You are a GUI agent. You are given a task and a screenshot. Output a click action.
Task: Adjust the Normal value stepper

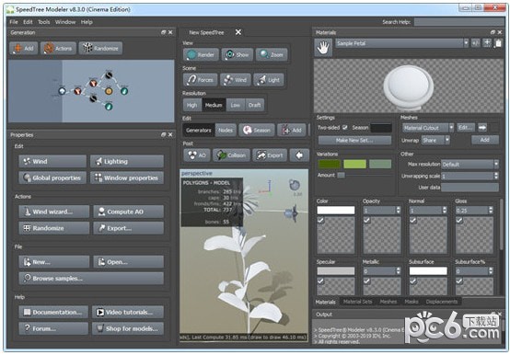[x=445, y=211]
